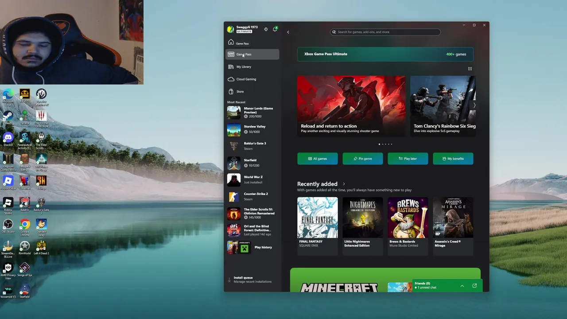Open Assassin's Creed Mirage game card

(x=453, y=226)
